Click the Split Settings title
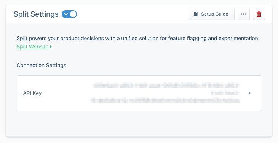The image size is (278, 143). coord(36,14)
